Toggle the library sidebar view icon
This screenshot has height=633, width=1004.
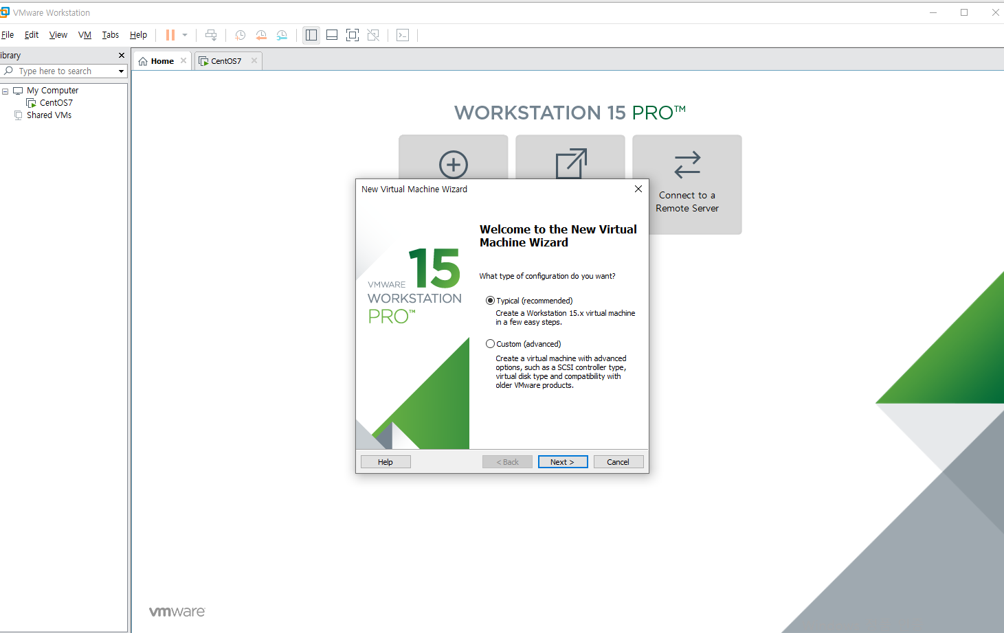pos(311,35)
